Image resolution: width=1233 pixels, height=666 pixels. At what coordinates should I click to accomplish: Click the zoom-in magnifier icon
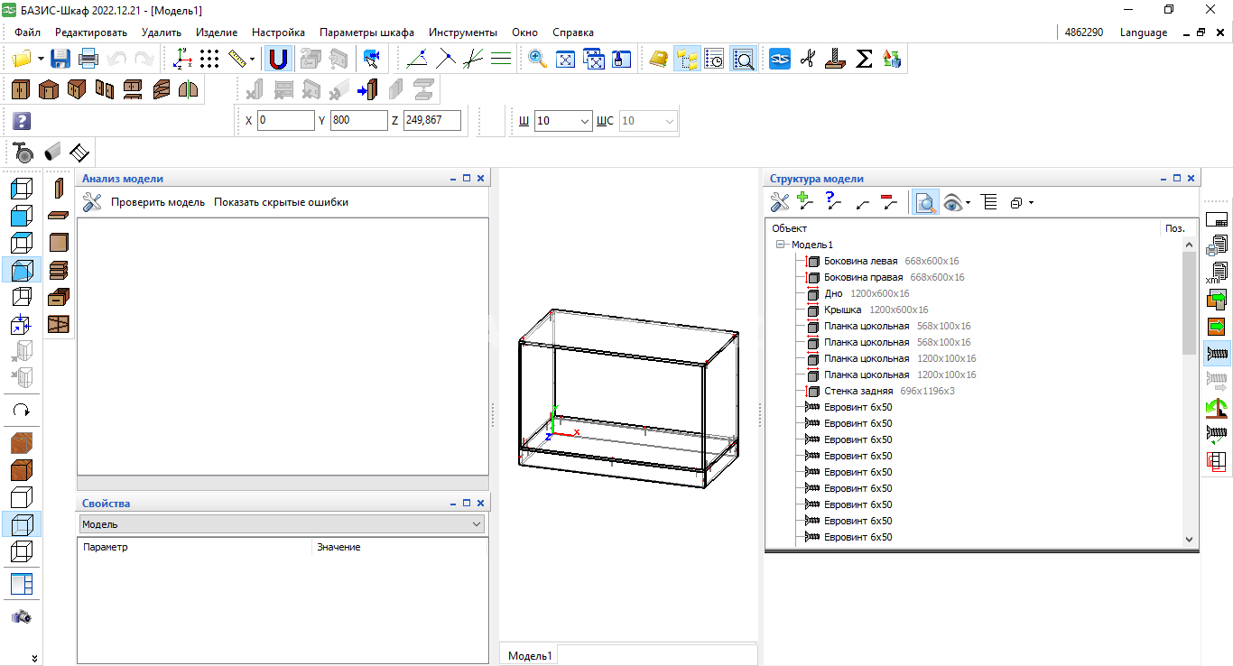click(x=538, y=60)
